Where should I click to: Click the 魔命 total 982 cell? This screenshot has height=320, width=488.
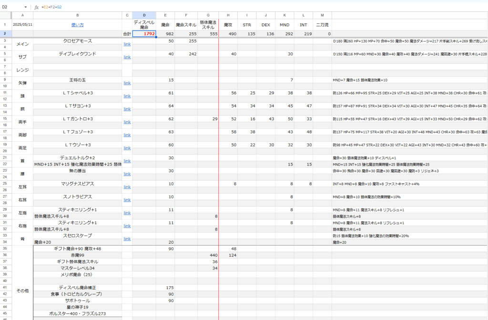pyautogui.click(x=165, y=34)
